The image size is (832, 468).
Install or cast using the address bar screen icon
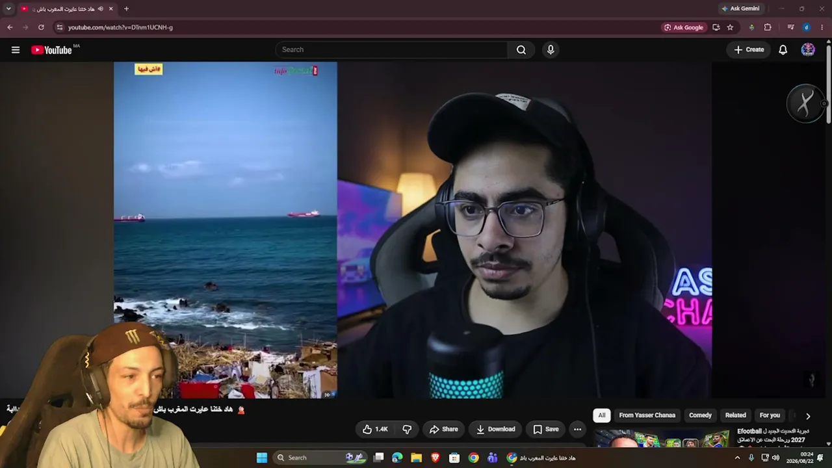point(716,27)
